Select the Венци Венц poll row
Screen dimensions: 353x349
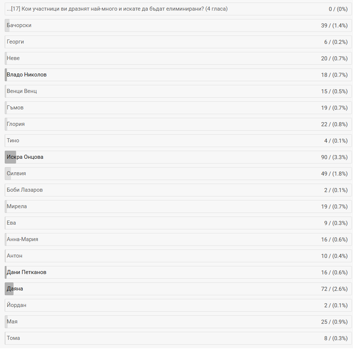point(178,91)
